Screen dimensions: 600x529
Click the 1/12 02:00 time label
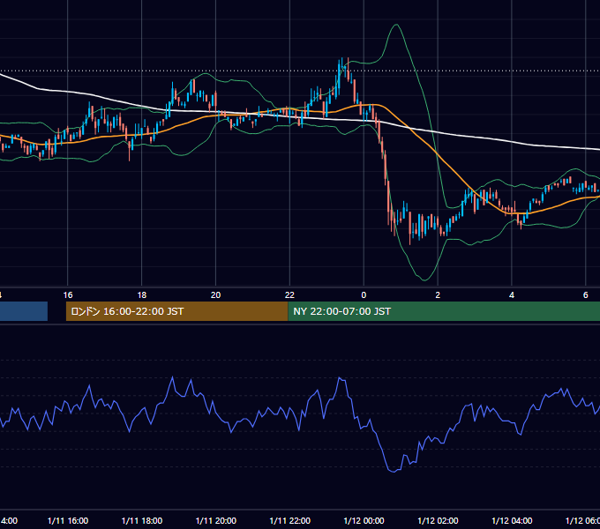(x=438, y=520)
